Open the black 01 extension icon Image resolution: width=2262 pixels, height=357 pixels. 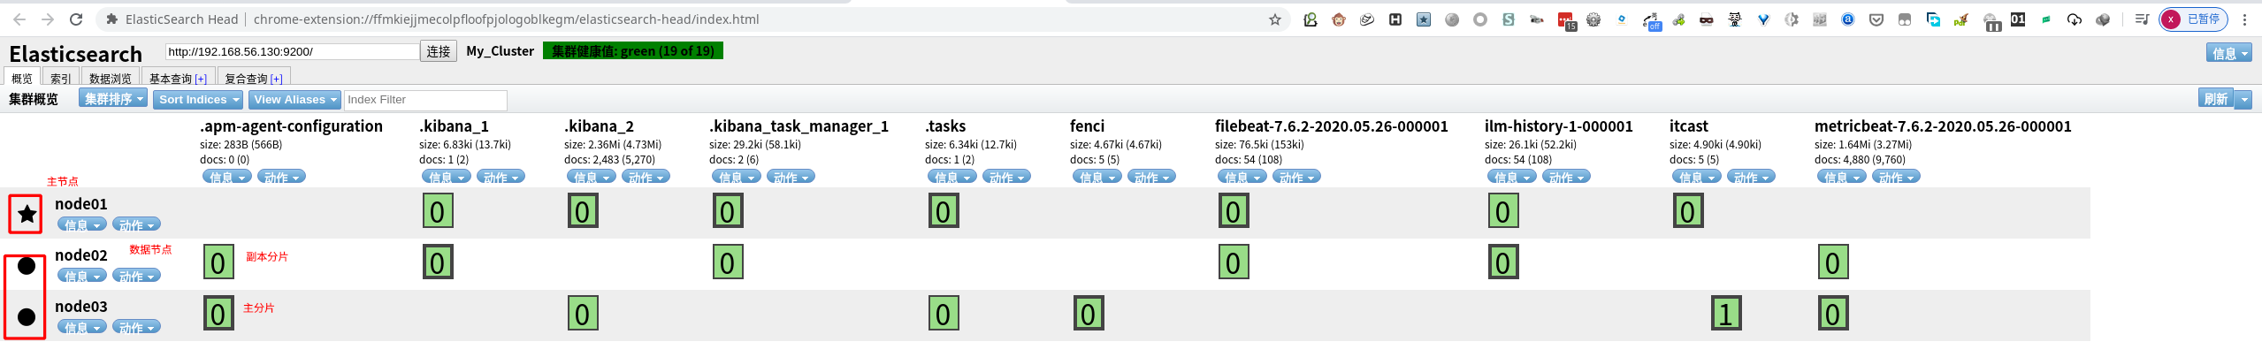(2018, 19)
